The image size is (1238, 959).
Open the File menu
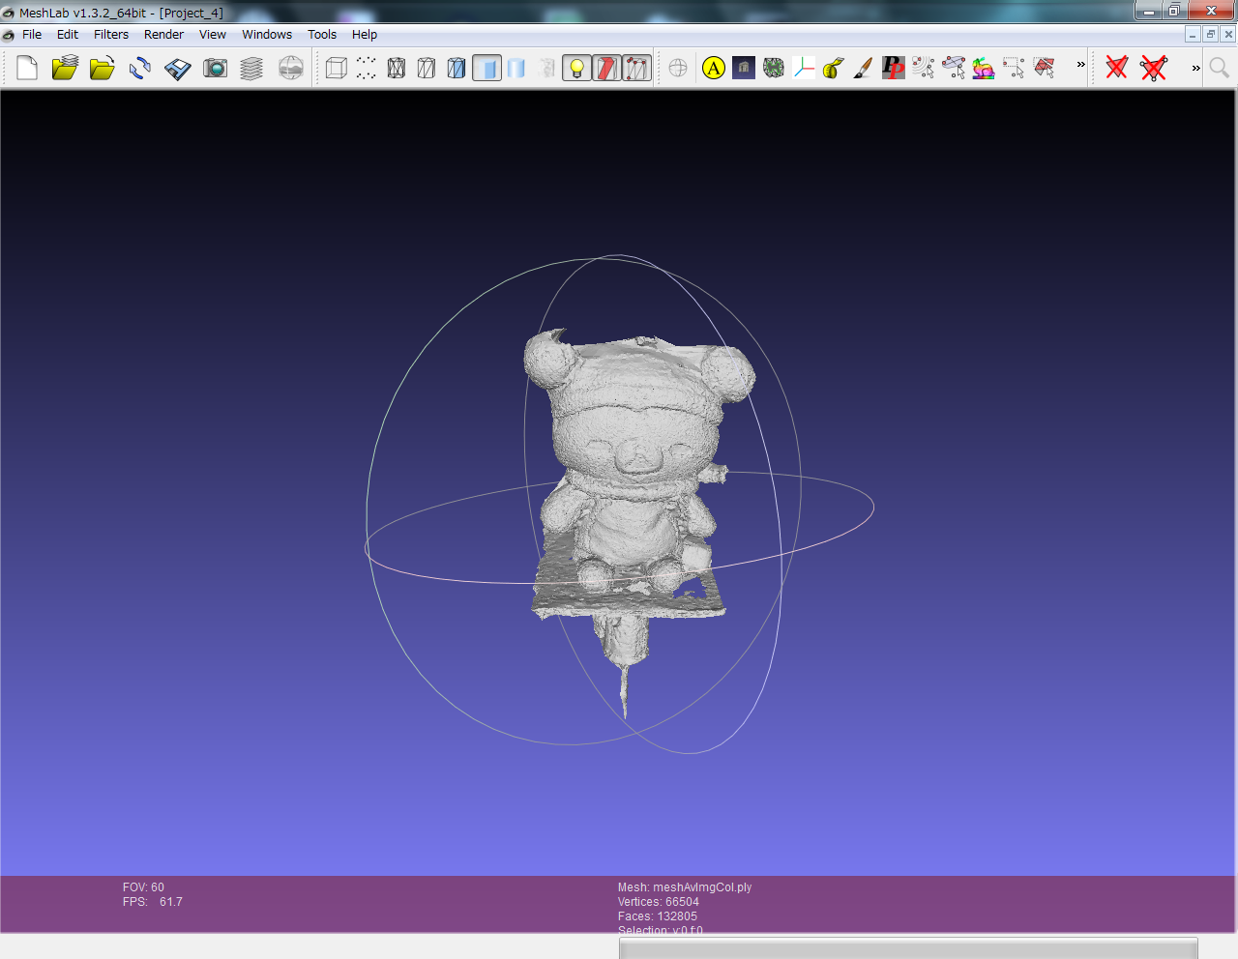[x=32, y=34]
